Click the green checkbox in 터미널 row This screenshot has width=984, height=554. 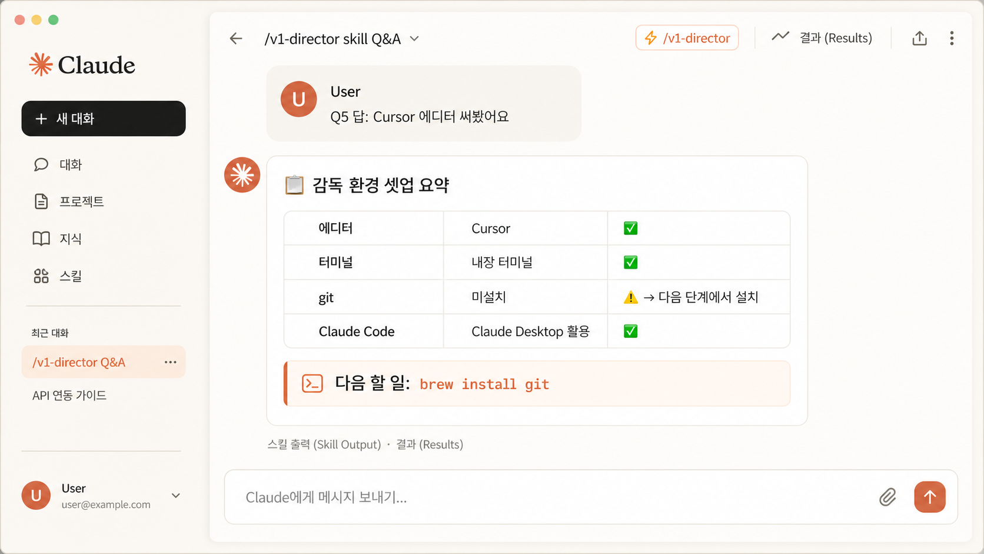coord(631,262)
